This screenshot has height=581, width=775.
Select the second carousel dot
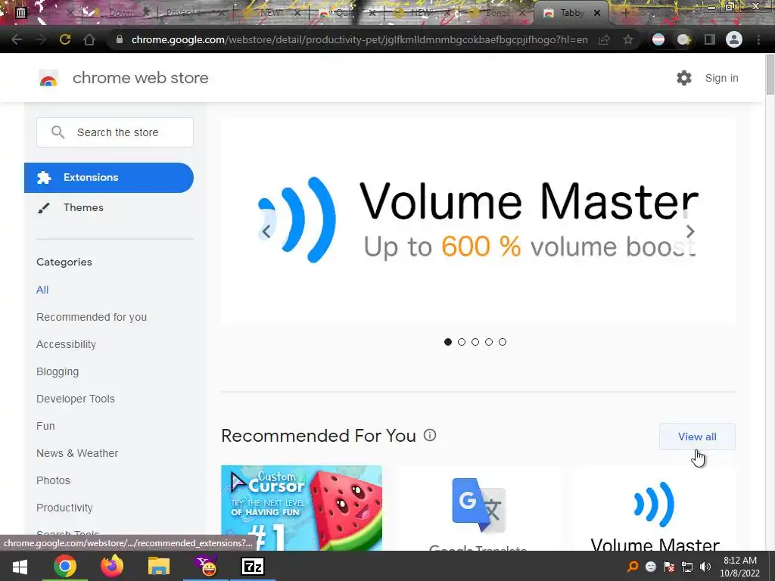(x=462, y=342)
